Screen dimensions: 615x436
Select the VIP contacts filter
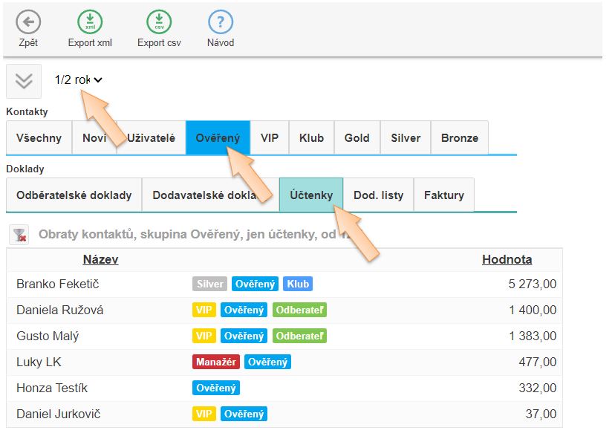pyautogui.click(x=270, y=138)
